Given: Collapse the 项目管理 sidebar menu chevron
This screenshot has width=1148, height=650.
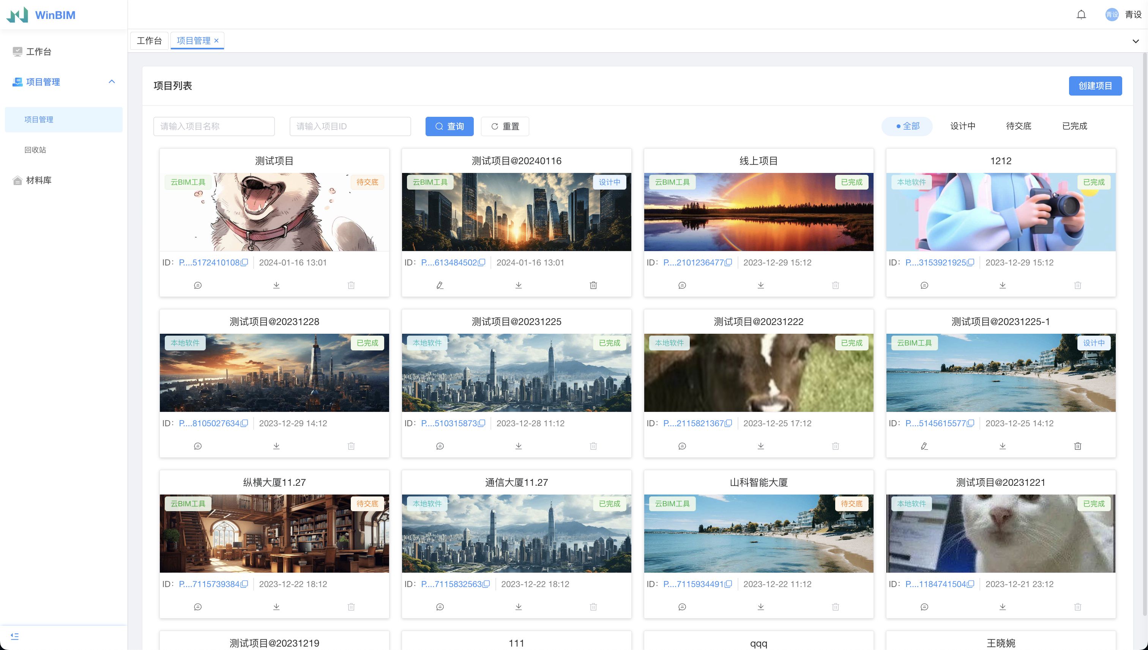Looking at the screenshot, I should [x=112, y=82].
